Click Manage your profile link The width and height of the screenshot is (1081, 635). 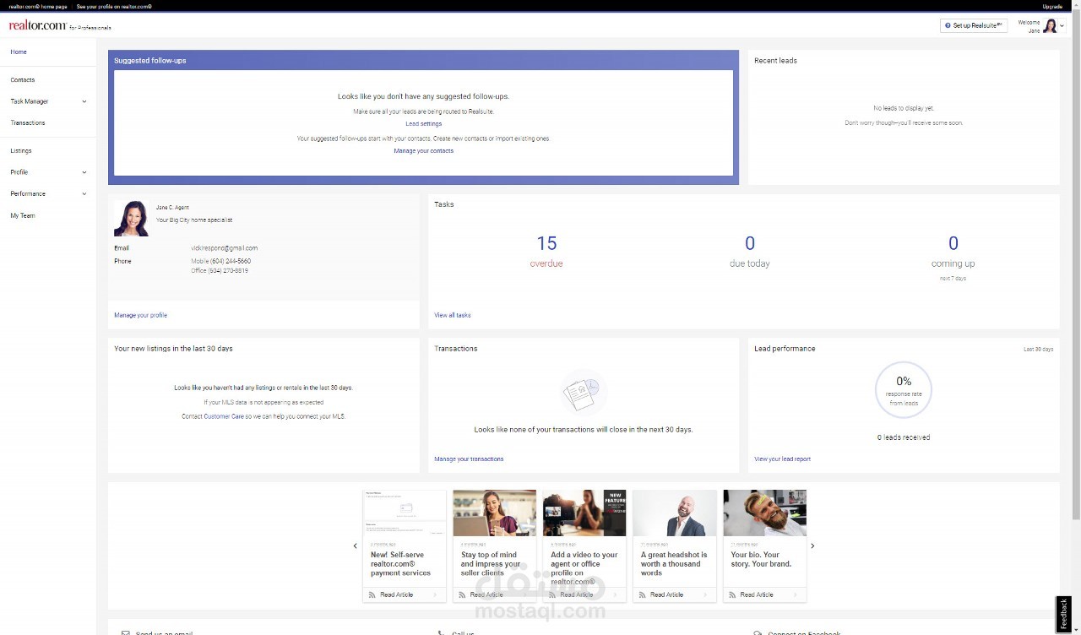[140, 315]
